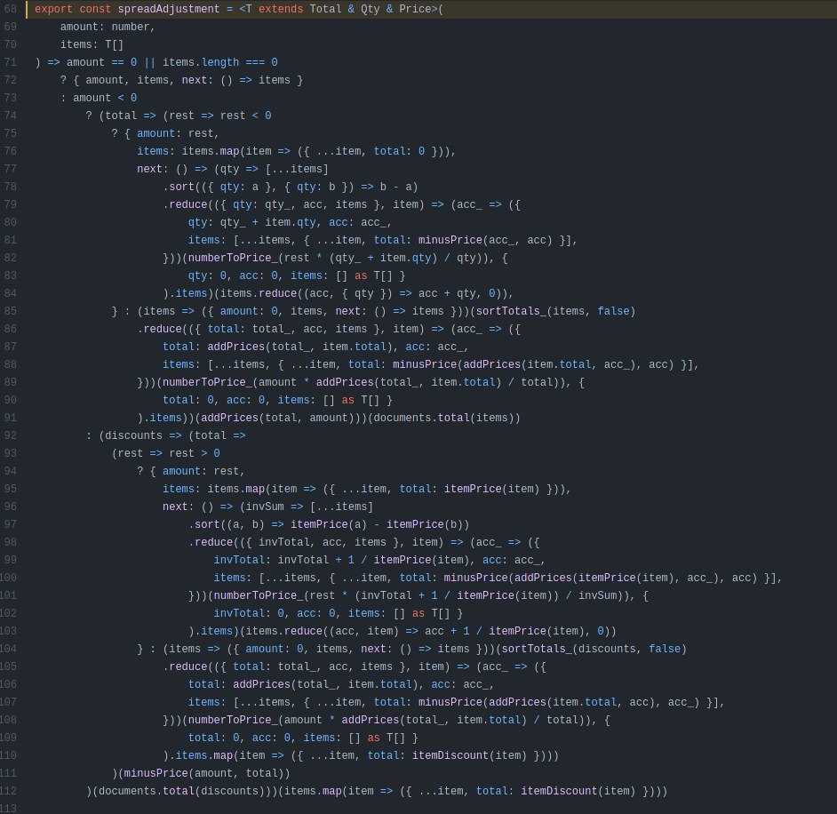
Task: Click '.sort' call on line 78
Action: point(179,187)
